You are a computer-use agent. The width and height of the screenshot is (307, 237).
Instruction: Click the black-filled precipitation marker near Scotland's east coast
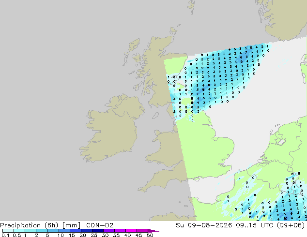(203, 89)
